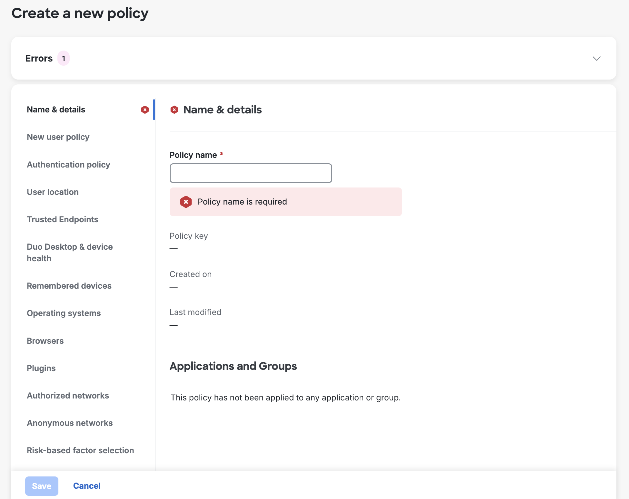Open the New user policy section

[58, 137]
